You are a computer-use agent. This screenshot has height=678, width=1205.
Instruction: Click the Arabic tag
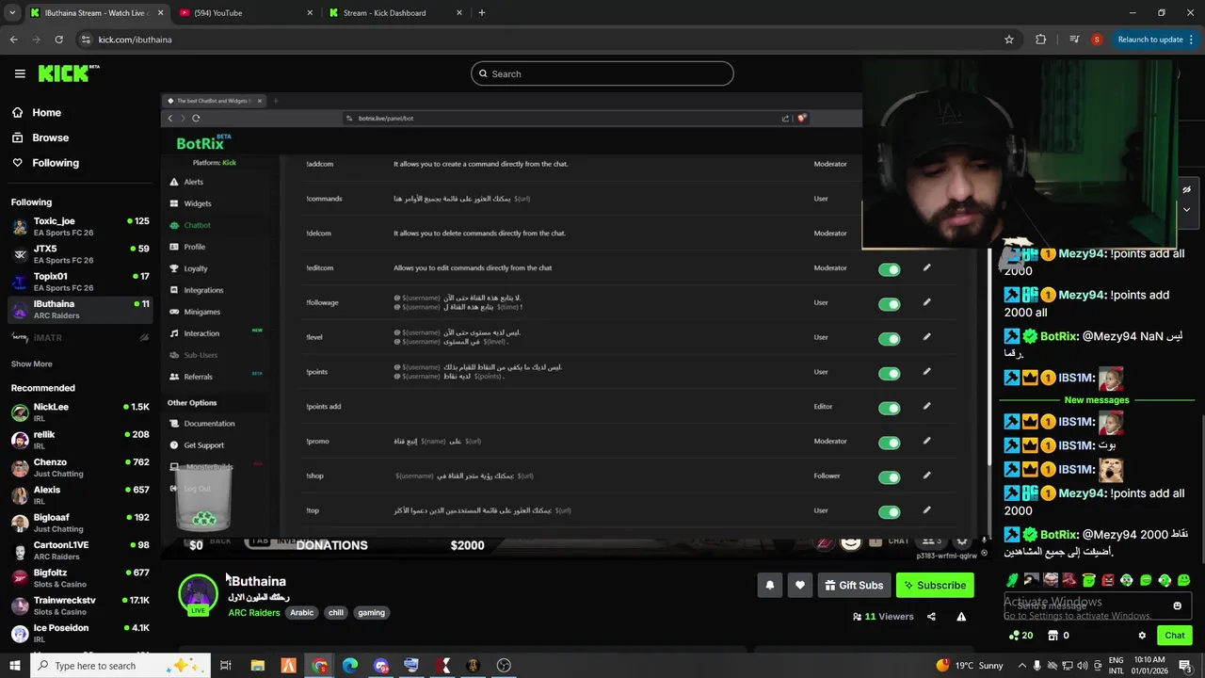tap(301, 613)
